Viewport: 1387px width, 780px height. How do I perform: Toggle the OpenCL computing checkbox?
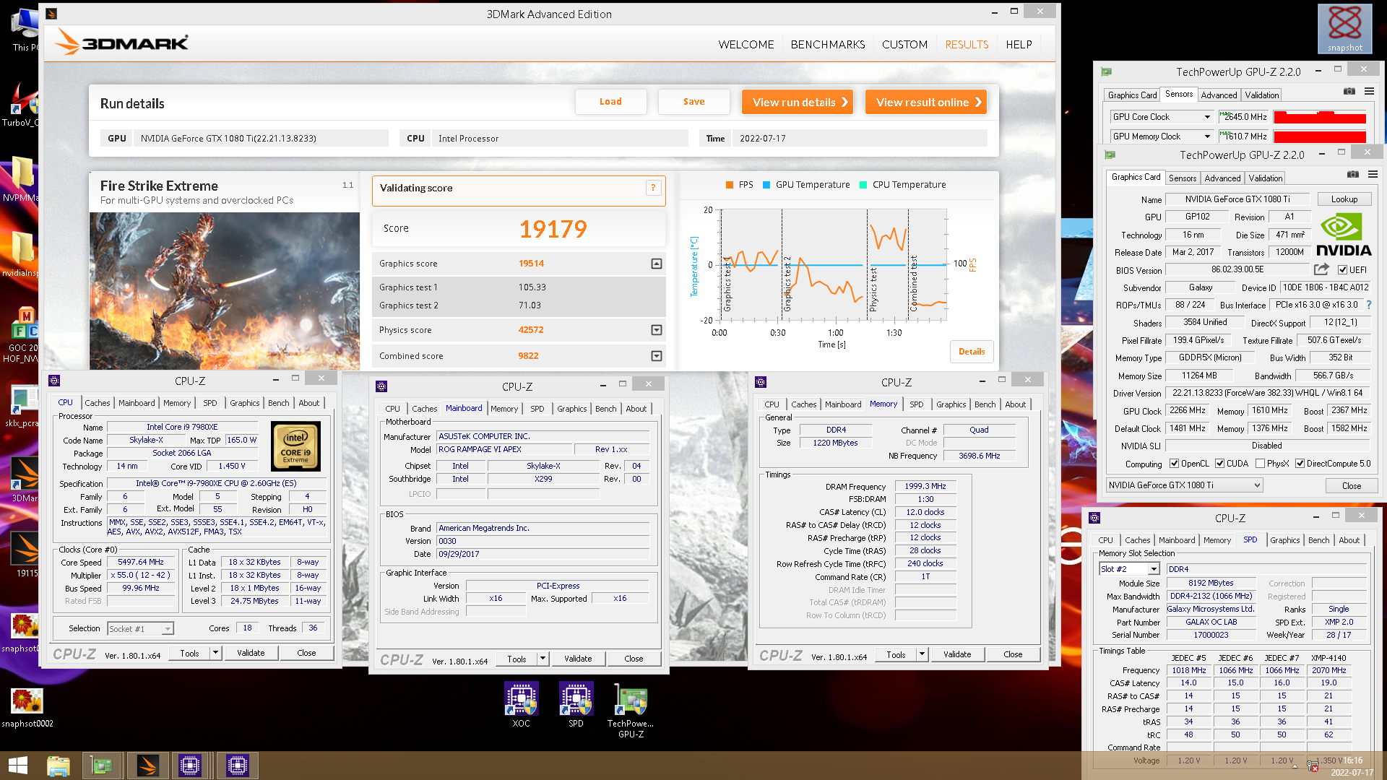point(1174,464)
